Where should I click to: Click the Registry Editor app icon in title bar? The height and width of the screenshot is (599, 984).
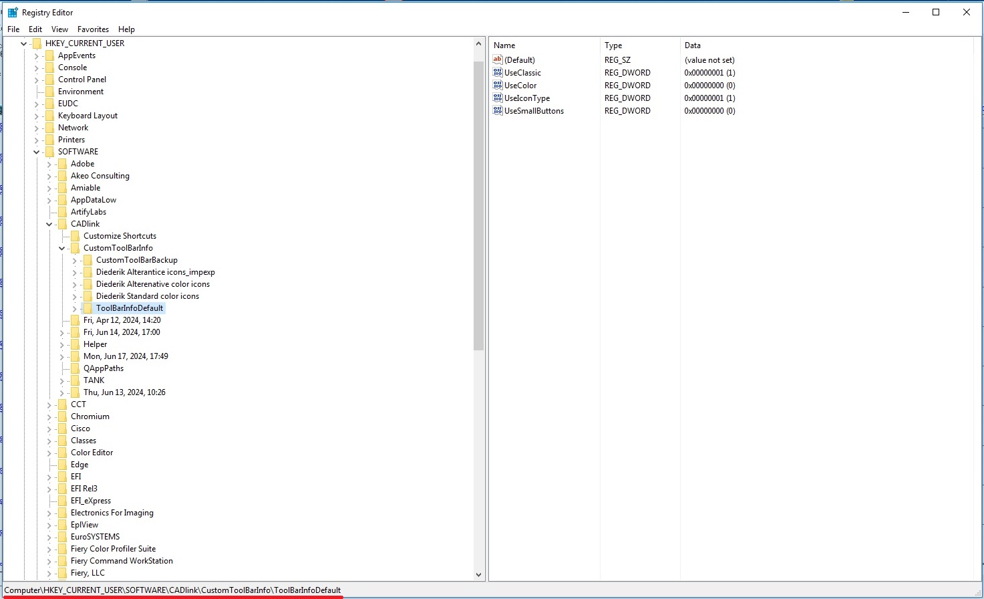13,13
